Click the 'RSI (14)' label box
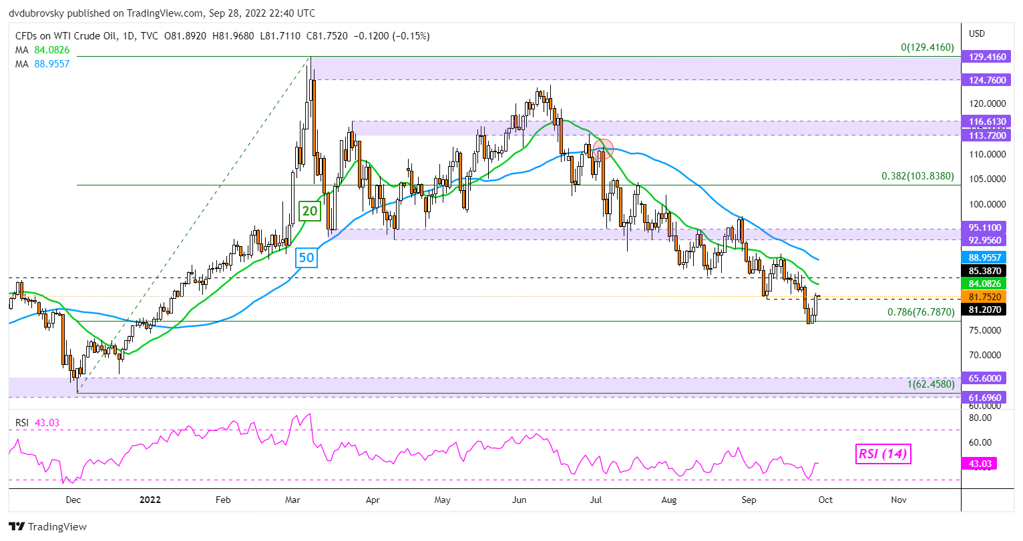The width and height of the screenshot is (1023, 541). 883,454
